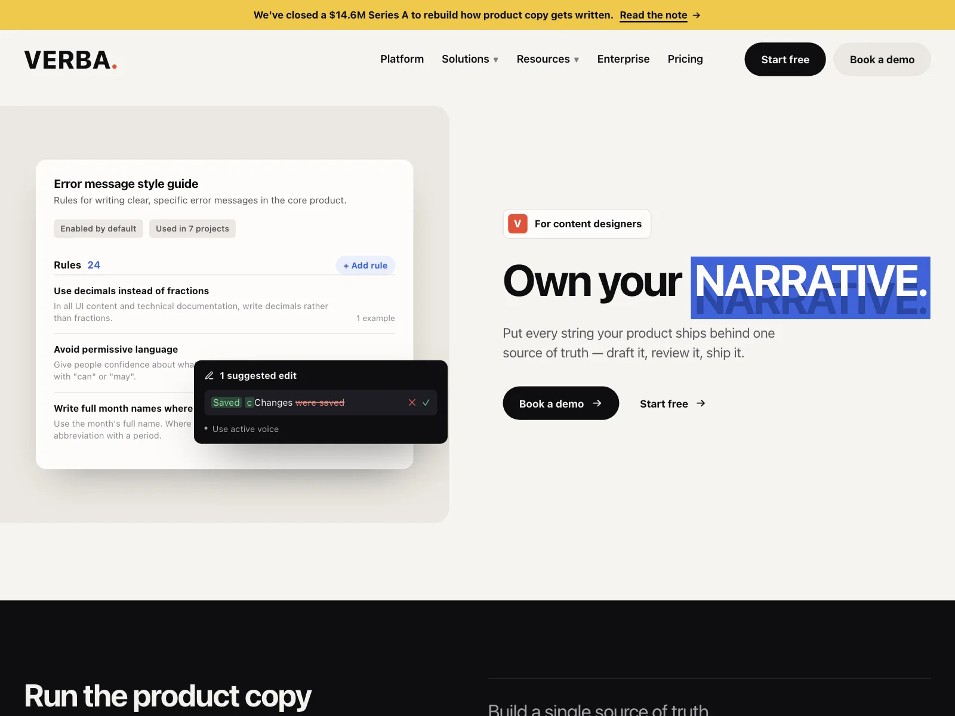Click the Enabled by default tag
Screen dimensions: 955x716
[x=98, y=229]
